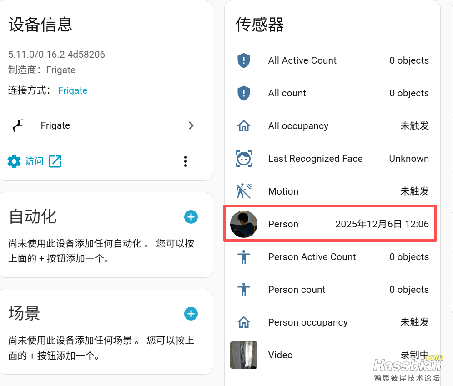
Task: Click the Video thumbnail showing 录制中
Action: (x=244, y=355)
